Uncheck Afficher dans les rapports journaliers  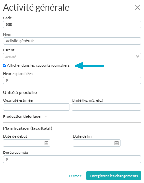point(5,65)
